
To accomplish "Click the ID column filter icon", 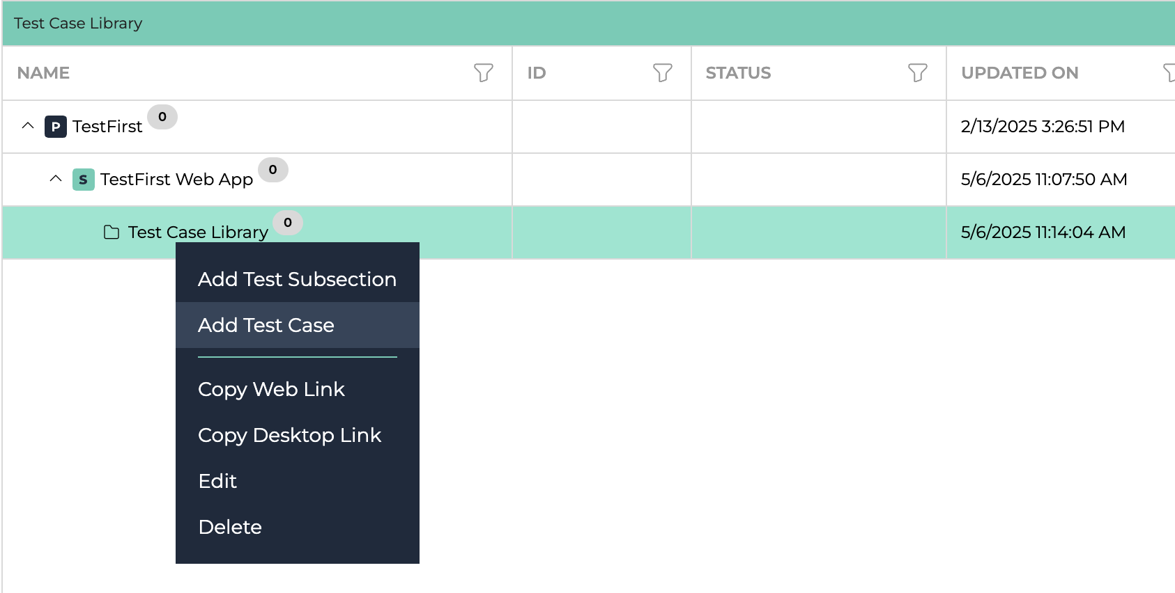I will tap(662, 72).
